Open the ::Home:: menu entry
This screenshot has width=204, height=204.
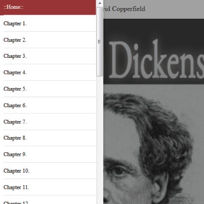click(48, 7)
